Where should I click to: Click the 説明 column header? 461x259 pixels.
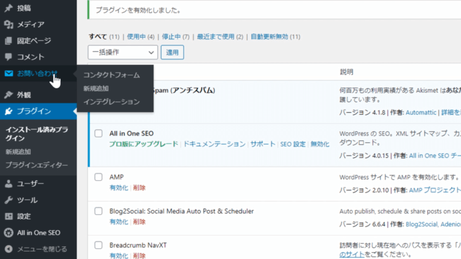(347, 72)
